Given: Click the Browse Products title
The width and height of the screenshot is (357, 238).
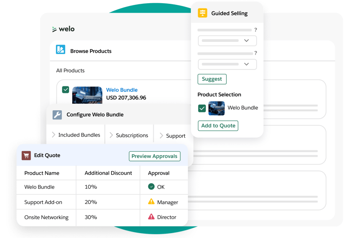Looking at the screenshot, I should click(91, 51).
